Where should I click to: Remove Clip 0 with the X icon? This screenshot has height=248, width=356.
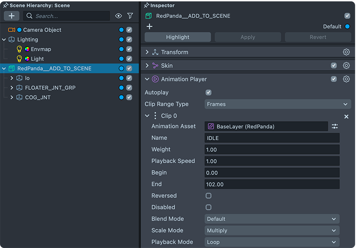[346, 116]
